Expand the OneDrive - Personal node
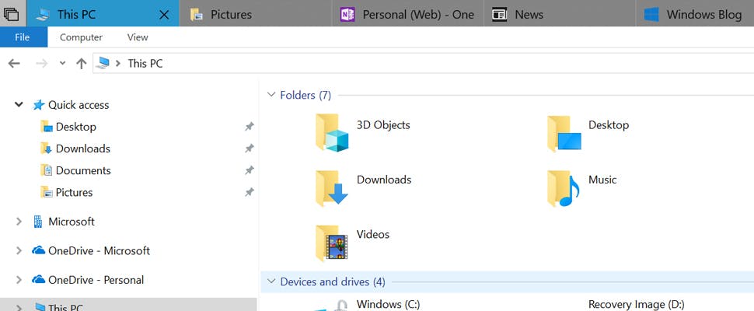 tap(19, 280)
